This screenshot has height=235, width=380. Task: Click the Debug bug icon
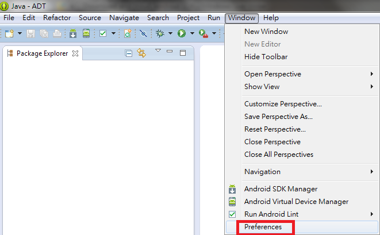click(x=160, y=33)
